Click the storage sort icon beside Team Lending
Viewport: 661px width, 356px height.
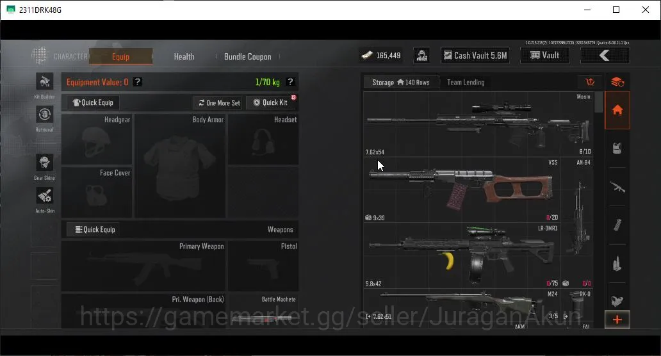(x=590, y=82)
